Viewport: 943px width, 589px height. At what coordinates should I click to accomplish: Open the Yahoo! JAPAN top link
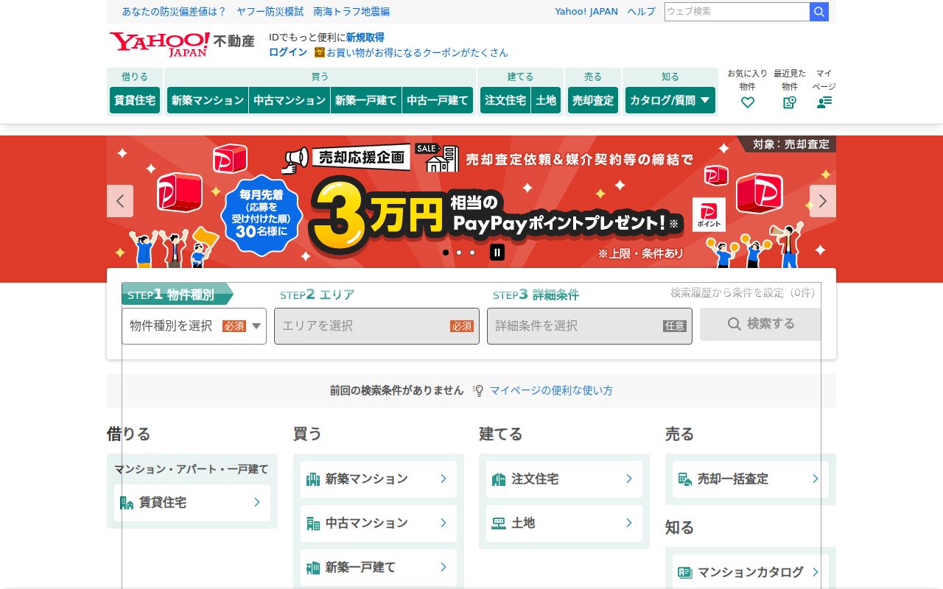pos(586,12)
